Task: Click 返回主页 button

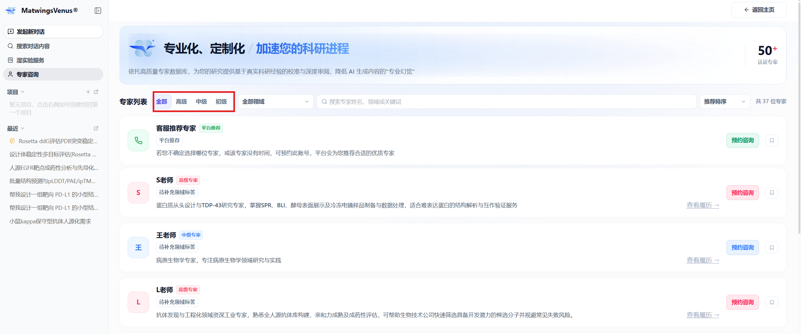Action: coord(759,10)
